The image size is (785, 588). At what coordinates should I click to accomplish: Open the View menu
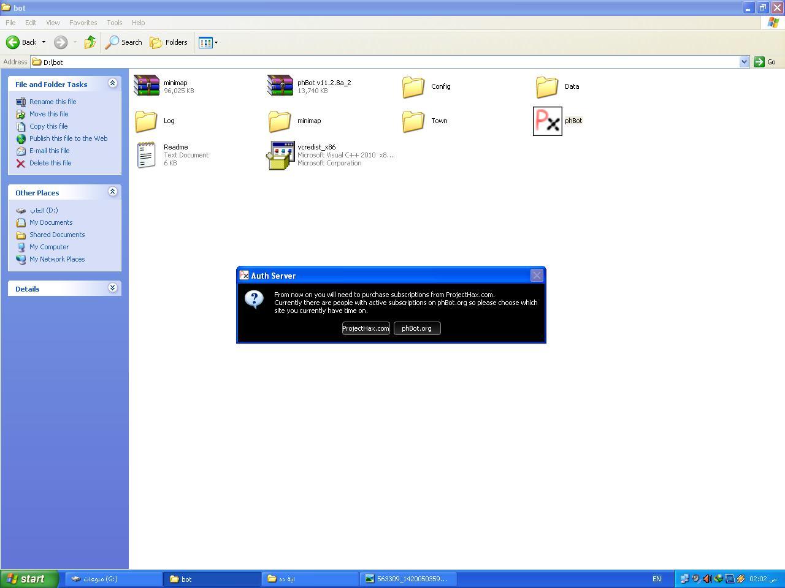(53, 23)
